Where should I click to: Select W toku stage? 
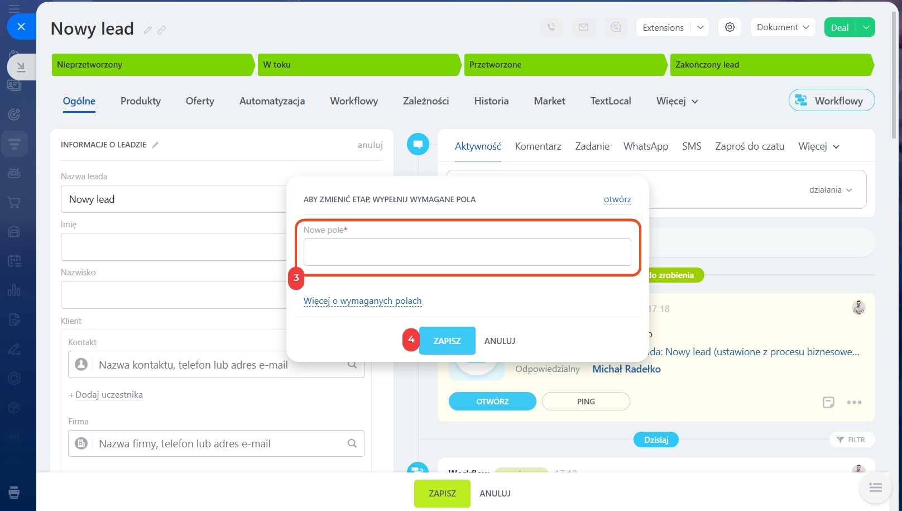[x=359, y=65]
